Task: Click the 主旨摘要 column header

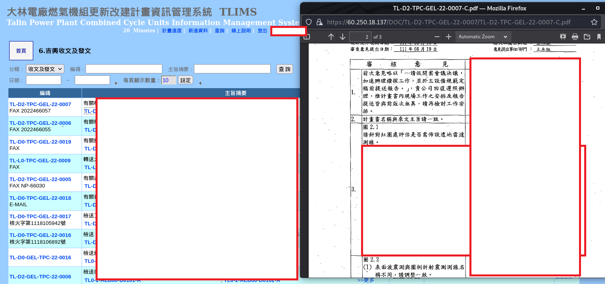Action: coord(236,93)
